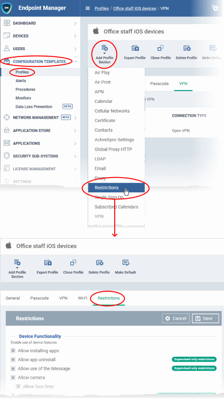This screenshot has height=399, width=224.
Task: Click Clone Profile icon in upper toolbar
Action: [160, 48]
